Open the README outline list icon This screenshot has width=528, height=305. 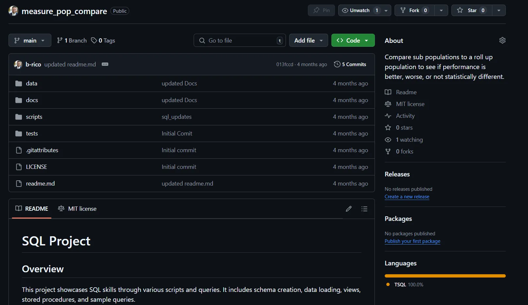[x=364, y=209]
